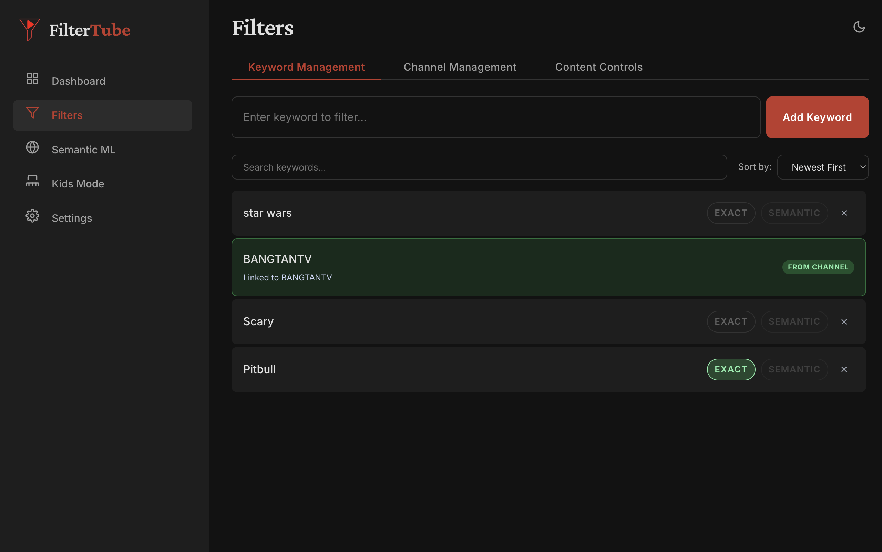Open the Newest First sort dropdown

tap(822, 167)
